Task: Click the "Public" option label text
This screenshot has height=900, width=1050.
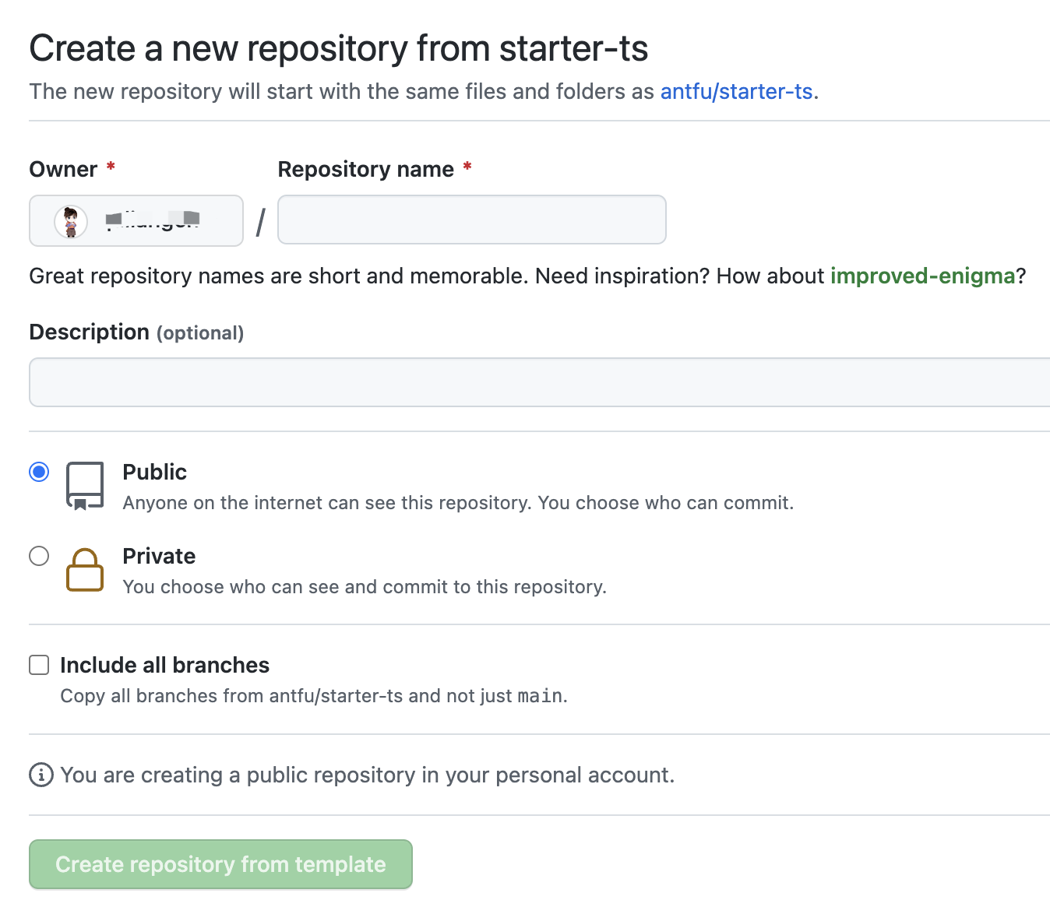Action: [x=154, y=472]
